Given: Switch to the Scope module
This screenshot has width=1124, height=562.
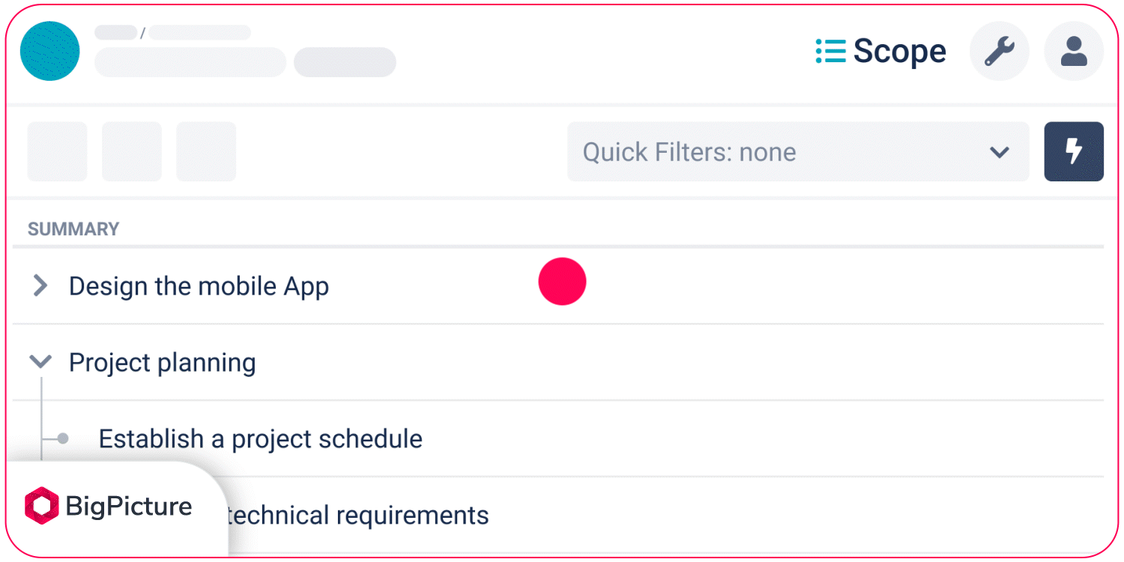Looking at the screenshot, I should coord(881,51).
